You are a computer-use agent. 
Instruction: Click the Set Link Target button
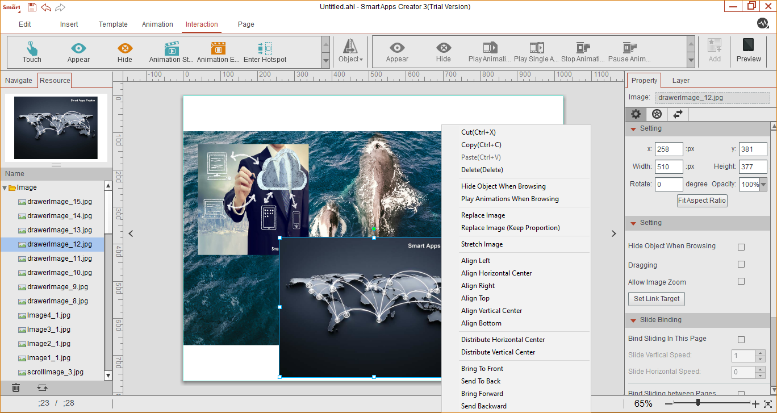pos(656,298)
